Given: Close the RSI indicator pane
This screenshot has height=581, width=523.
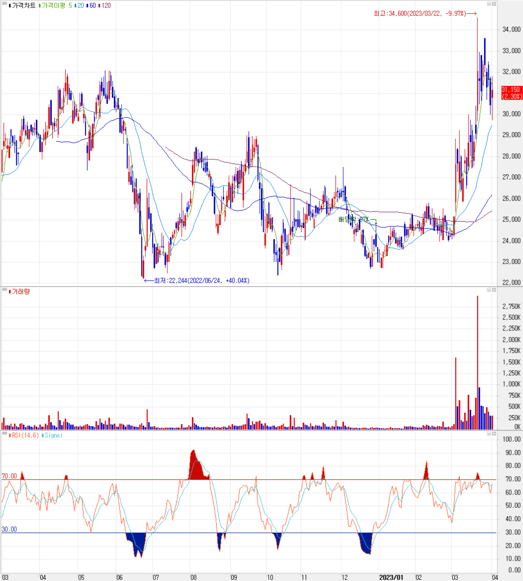Looking at the screenshot, I should pos(494,434).
